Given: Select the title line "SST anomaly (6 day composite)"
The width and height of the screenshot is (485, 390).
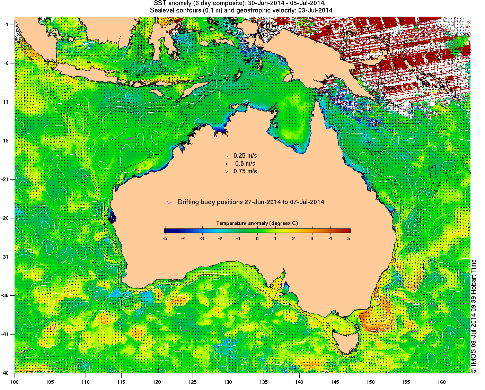Looking at the screenshot, I should point(200,3).
